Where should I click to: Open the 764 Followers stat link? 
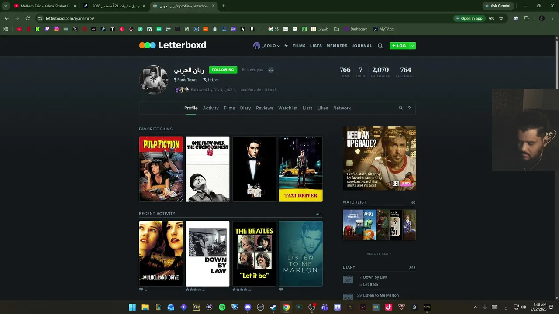(x=406, y=72)
